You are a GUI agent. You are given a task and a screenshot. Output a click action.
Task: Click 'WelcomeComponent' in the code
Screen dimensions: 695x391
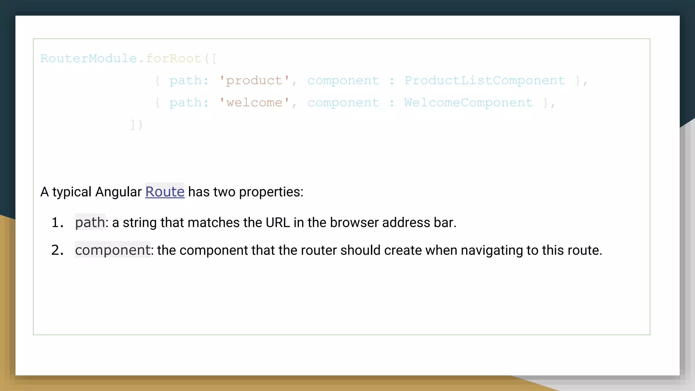(468, 103)
